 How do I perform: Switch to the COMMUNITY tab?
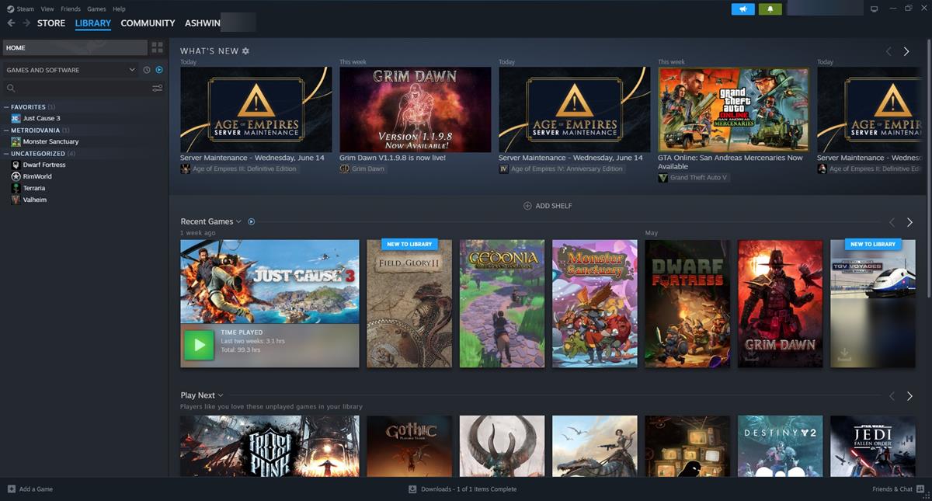[x=148, y=23]
